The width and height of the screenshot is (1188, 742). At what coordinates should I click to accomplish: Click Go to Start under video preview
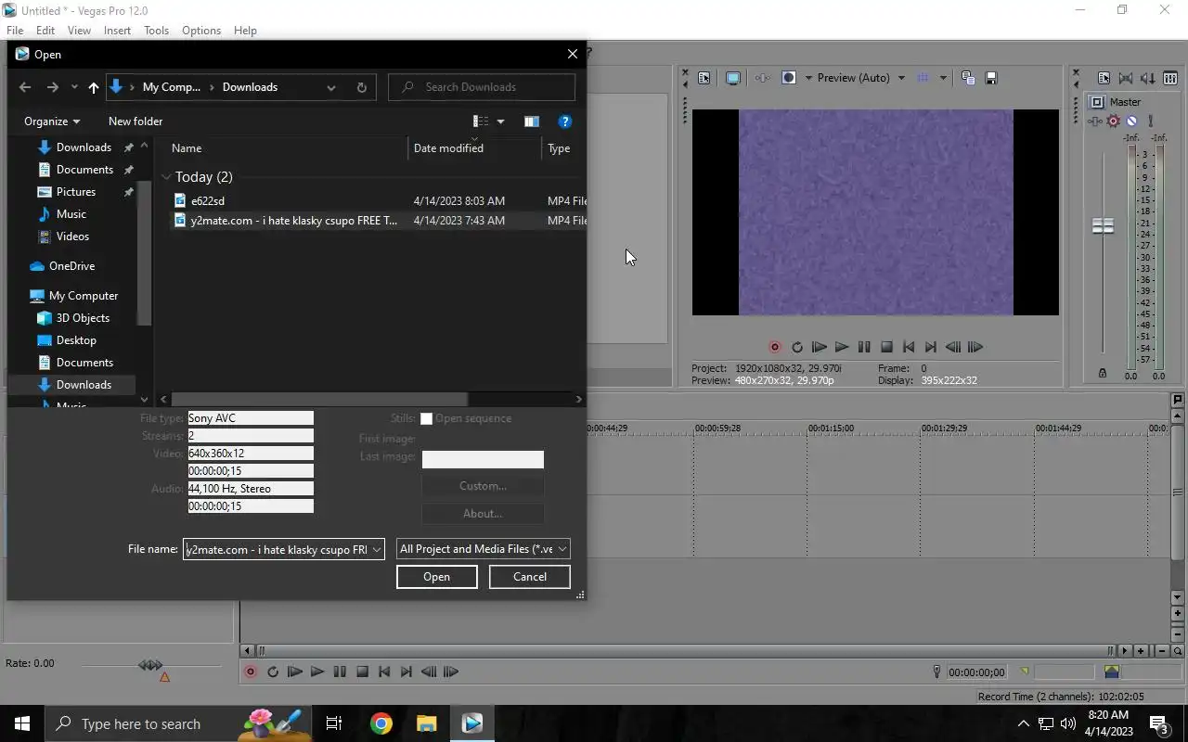909,347
